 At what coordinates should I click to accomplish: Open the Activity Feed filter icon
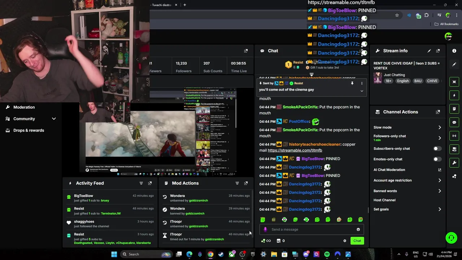pyautogui.click(x=141, y=183)
